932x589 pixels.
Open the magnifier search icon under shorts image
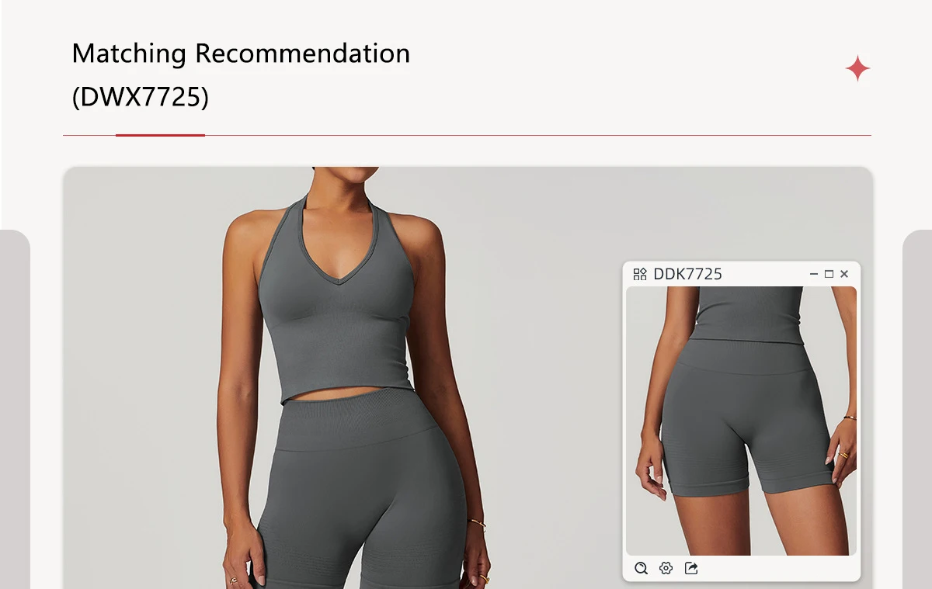(641, 568)
